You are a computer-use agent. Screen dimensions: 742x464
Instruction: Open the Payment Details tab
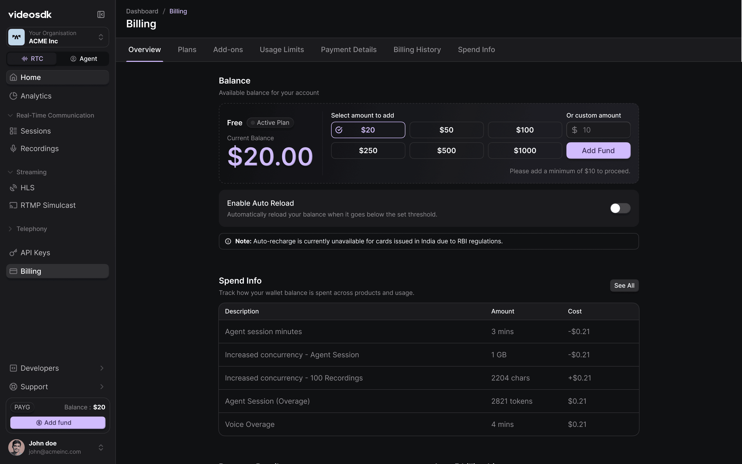[349, 49]
